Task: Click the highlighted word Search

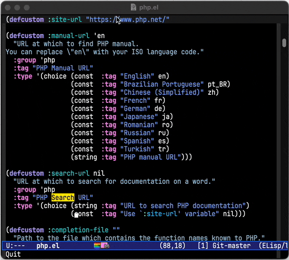Action: pyautogui.click(x=63, y=198)
